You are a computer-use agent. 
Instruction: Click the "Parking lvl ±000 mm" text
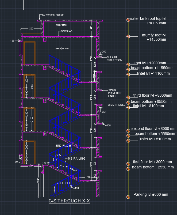[151, 194]
